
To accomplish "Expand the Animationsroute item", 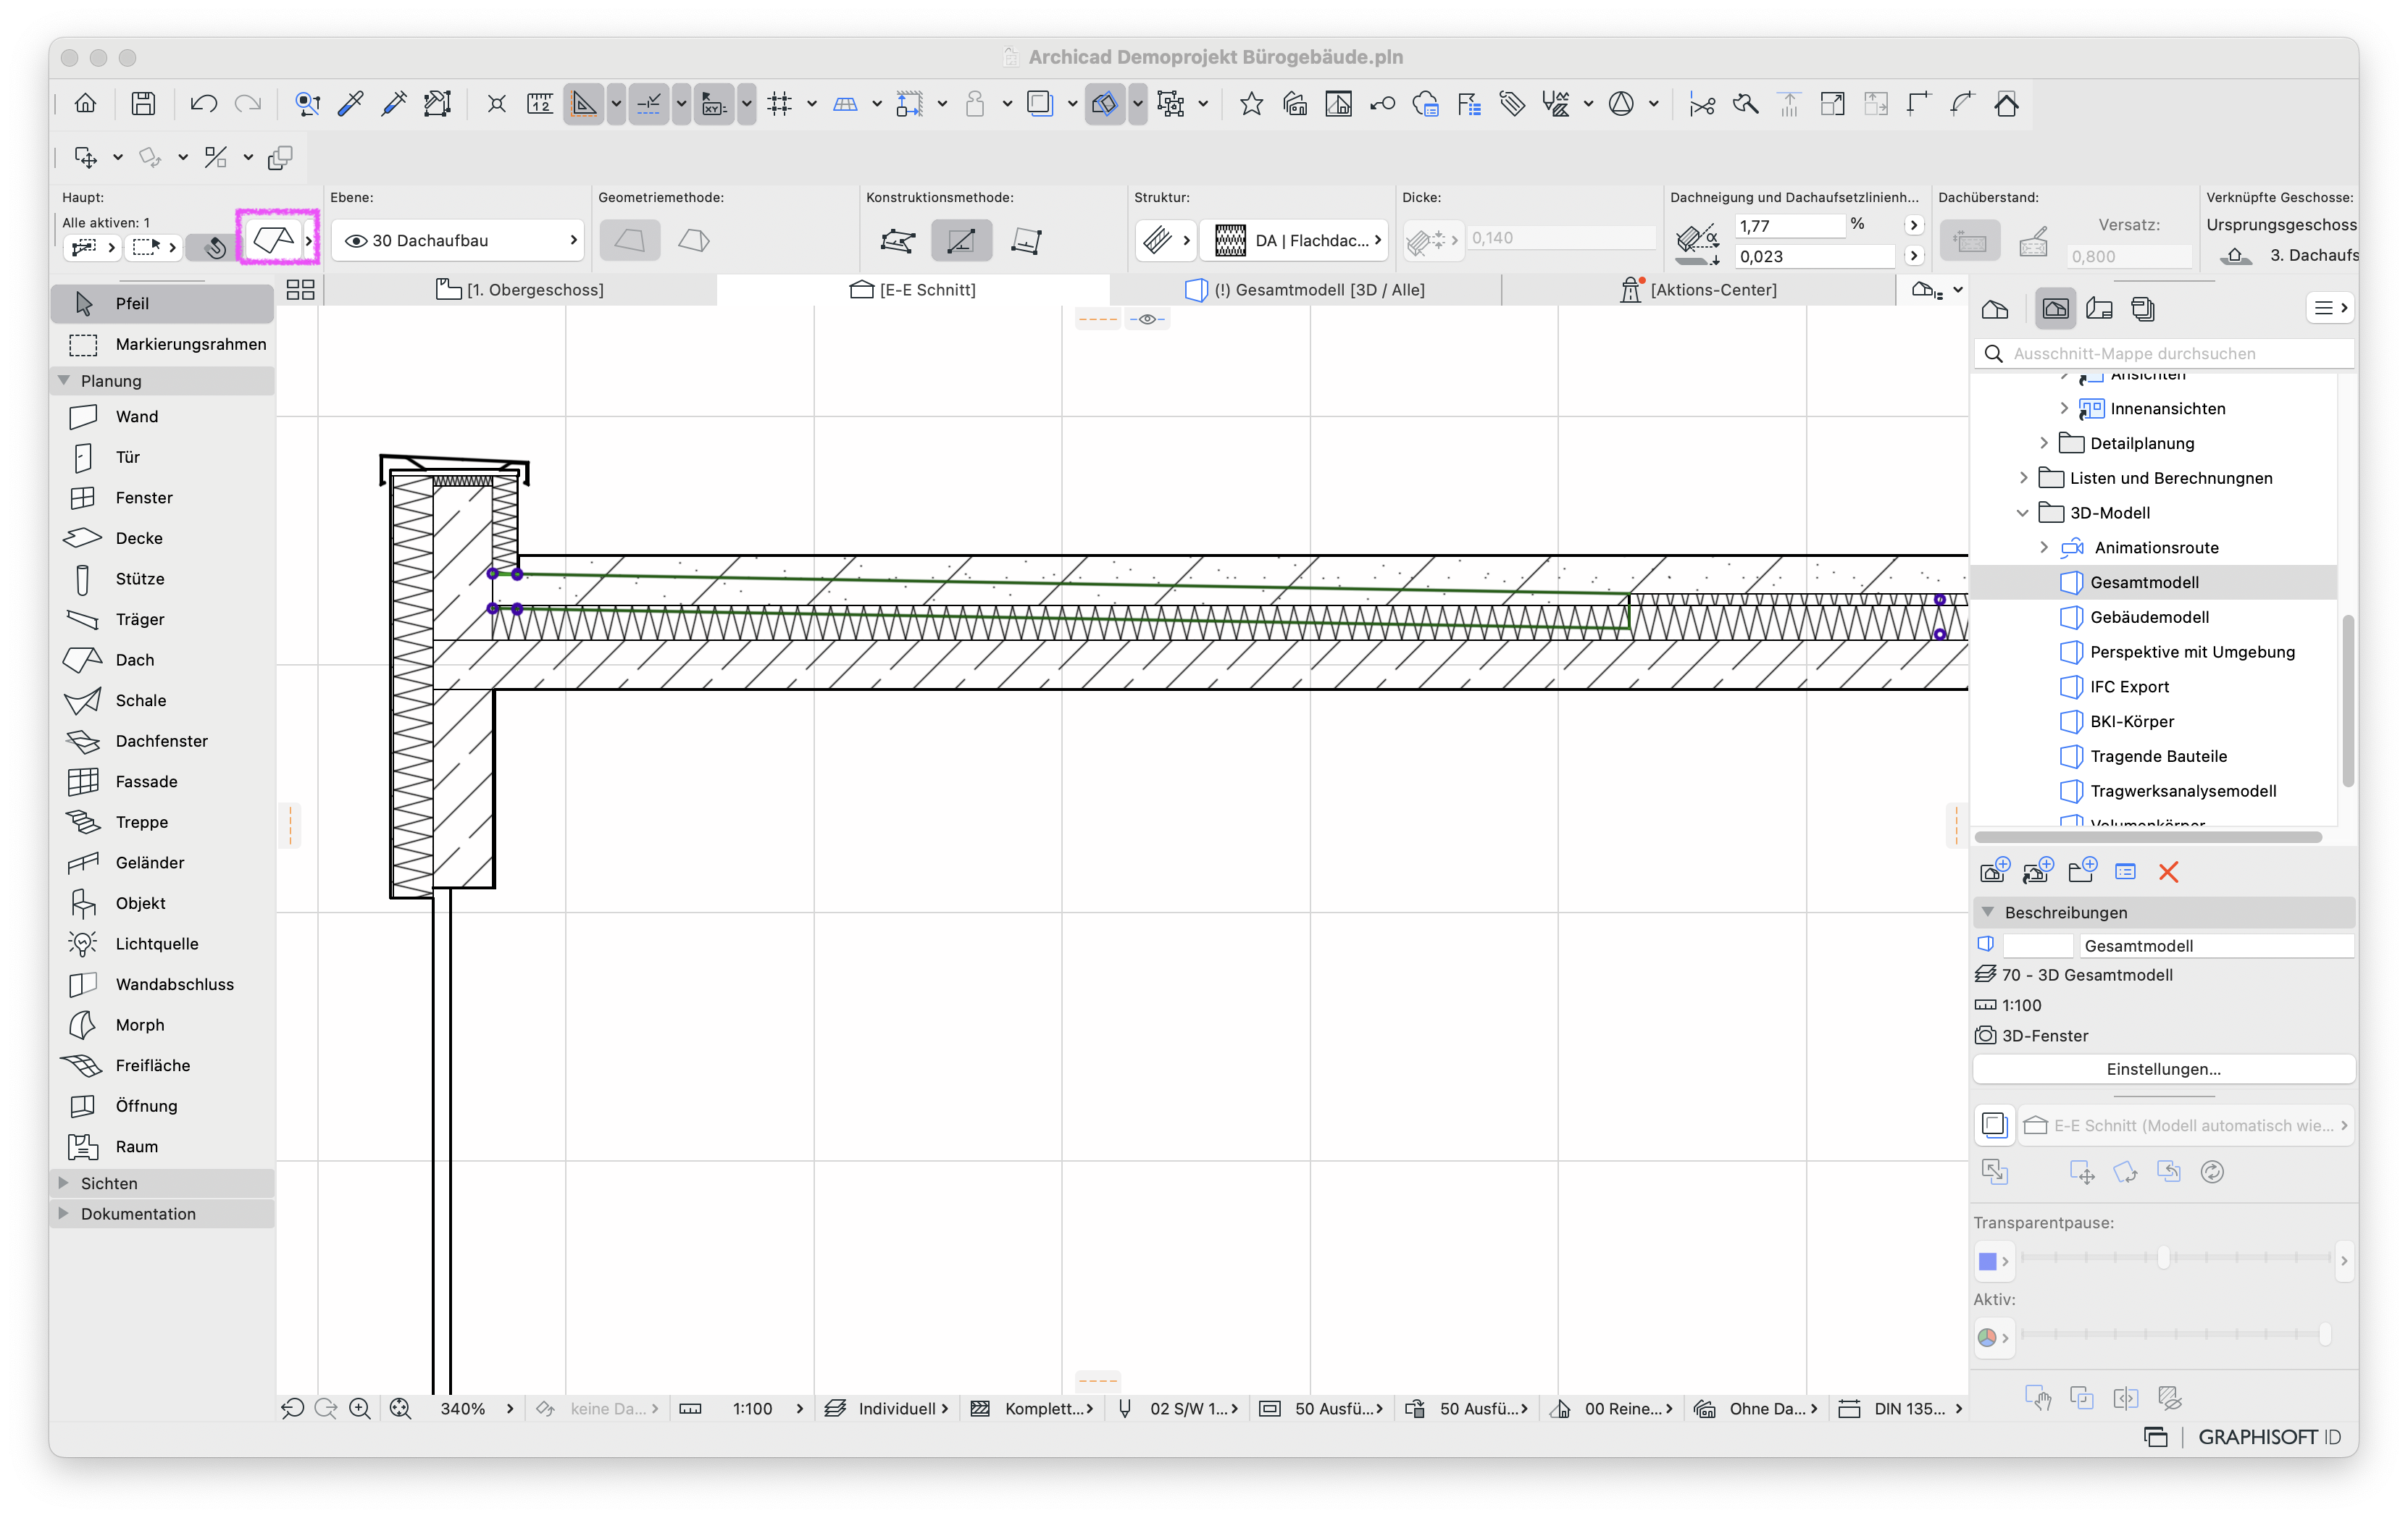I will point(2044,548).
